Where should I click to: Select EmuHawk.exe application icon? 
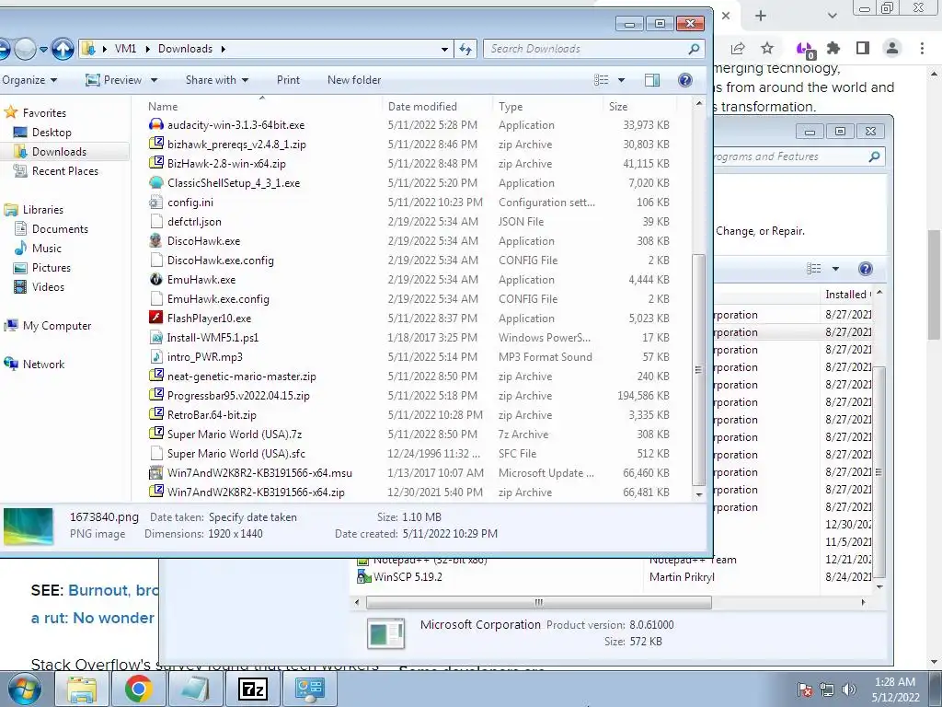coord(156,280)
